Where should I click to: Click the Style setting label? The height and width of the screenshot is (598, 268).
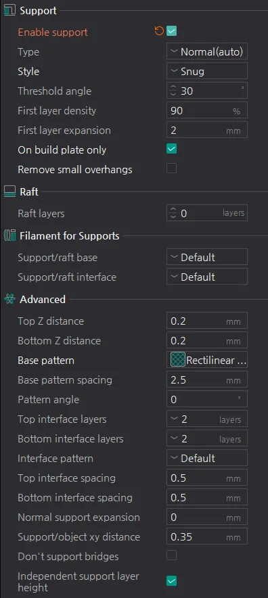point(28,71)
